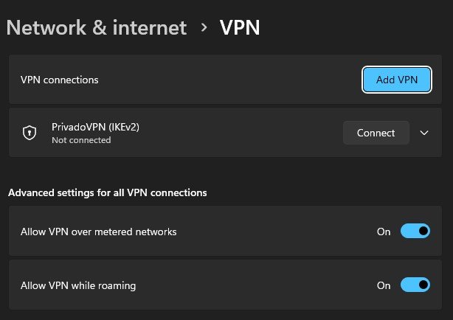Screen dimensions: 453x320
Task: Click the On text beside roaming toggle
Action: (384, 285)
